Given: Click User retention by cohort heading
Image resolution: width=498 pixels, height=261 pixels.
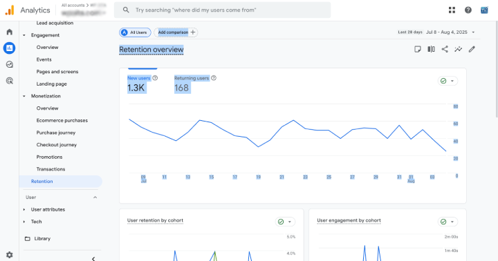Looking at the screenshot, I should click(155, 220).
